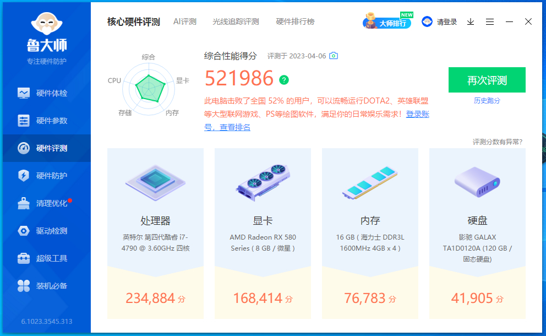Open the download arrow icon
This screenshot has width=546, height=336.
[x=471, y=22]
